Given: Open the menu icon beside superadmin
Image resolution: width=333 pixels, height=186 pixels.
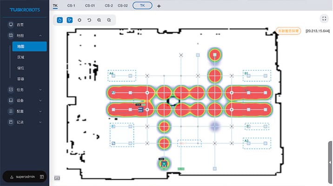Looking at the screenshot, I should point(42,177).
